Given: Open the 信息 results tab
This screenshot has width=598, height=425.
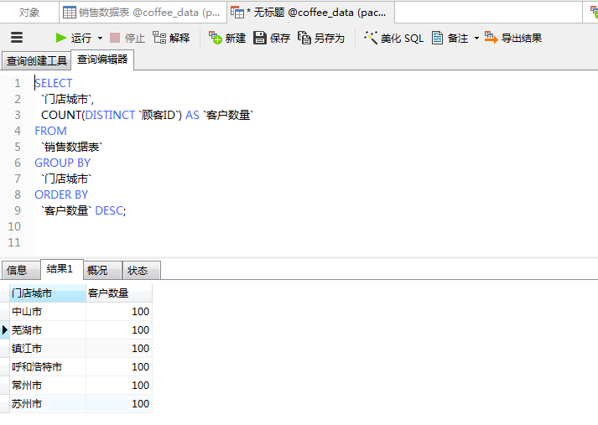Looking at the screenshot, I should click(x=21, y=270).
